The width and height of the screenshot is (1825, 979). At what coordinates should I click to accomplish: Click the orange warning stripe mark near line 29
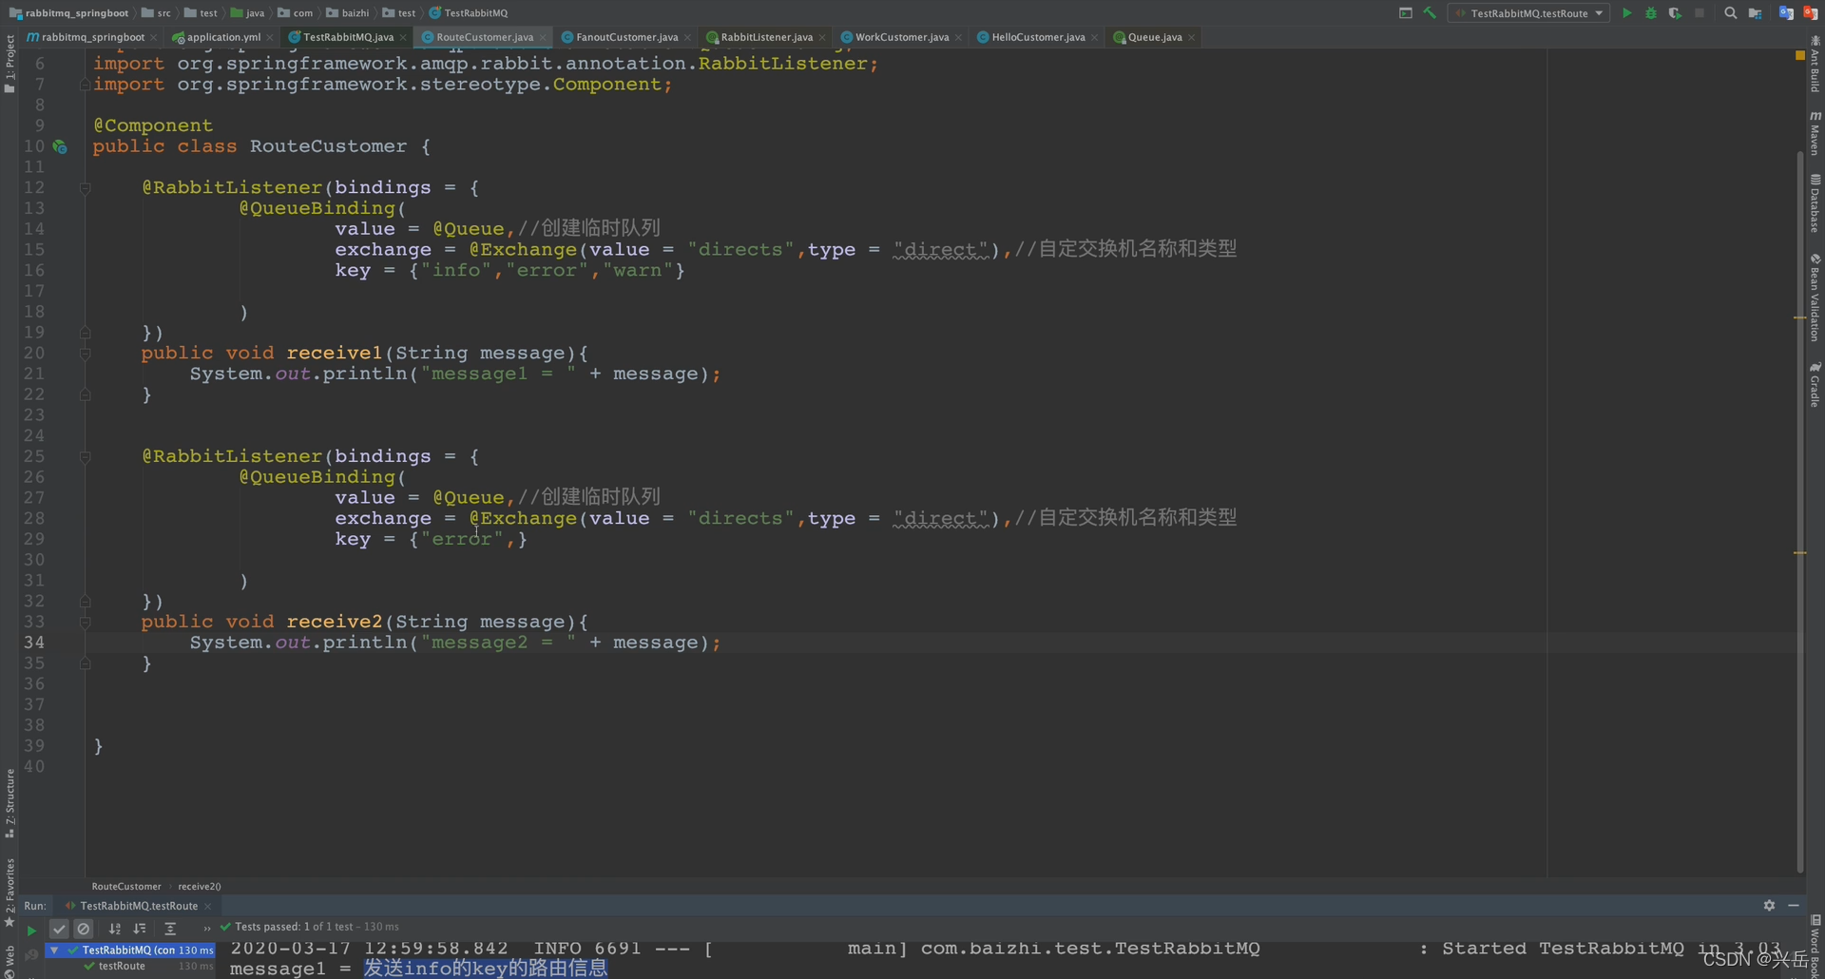click(x=1799, y=552)
